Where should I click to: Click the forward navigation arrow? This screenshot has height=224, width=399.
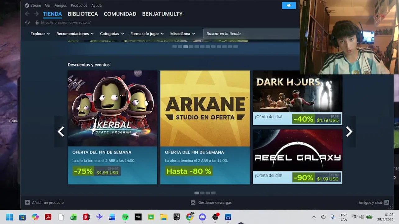(36, 14)
